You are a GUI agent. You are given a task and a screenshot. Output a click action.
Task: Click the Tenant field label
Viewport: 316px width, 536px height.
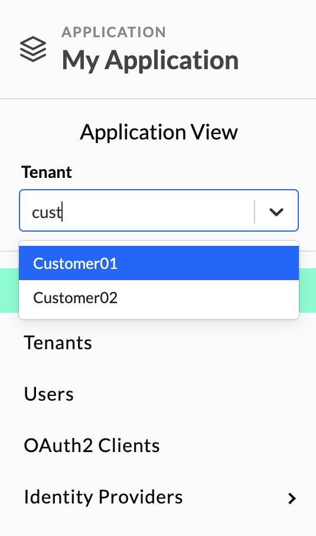click(x=47, y=172)
